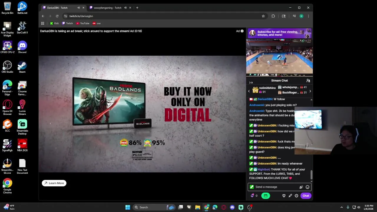The height and width of the screenshot is (212, 377).
Task: Open the Steam desktop shortcut
Action: coord(22,67)
